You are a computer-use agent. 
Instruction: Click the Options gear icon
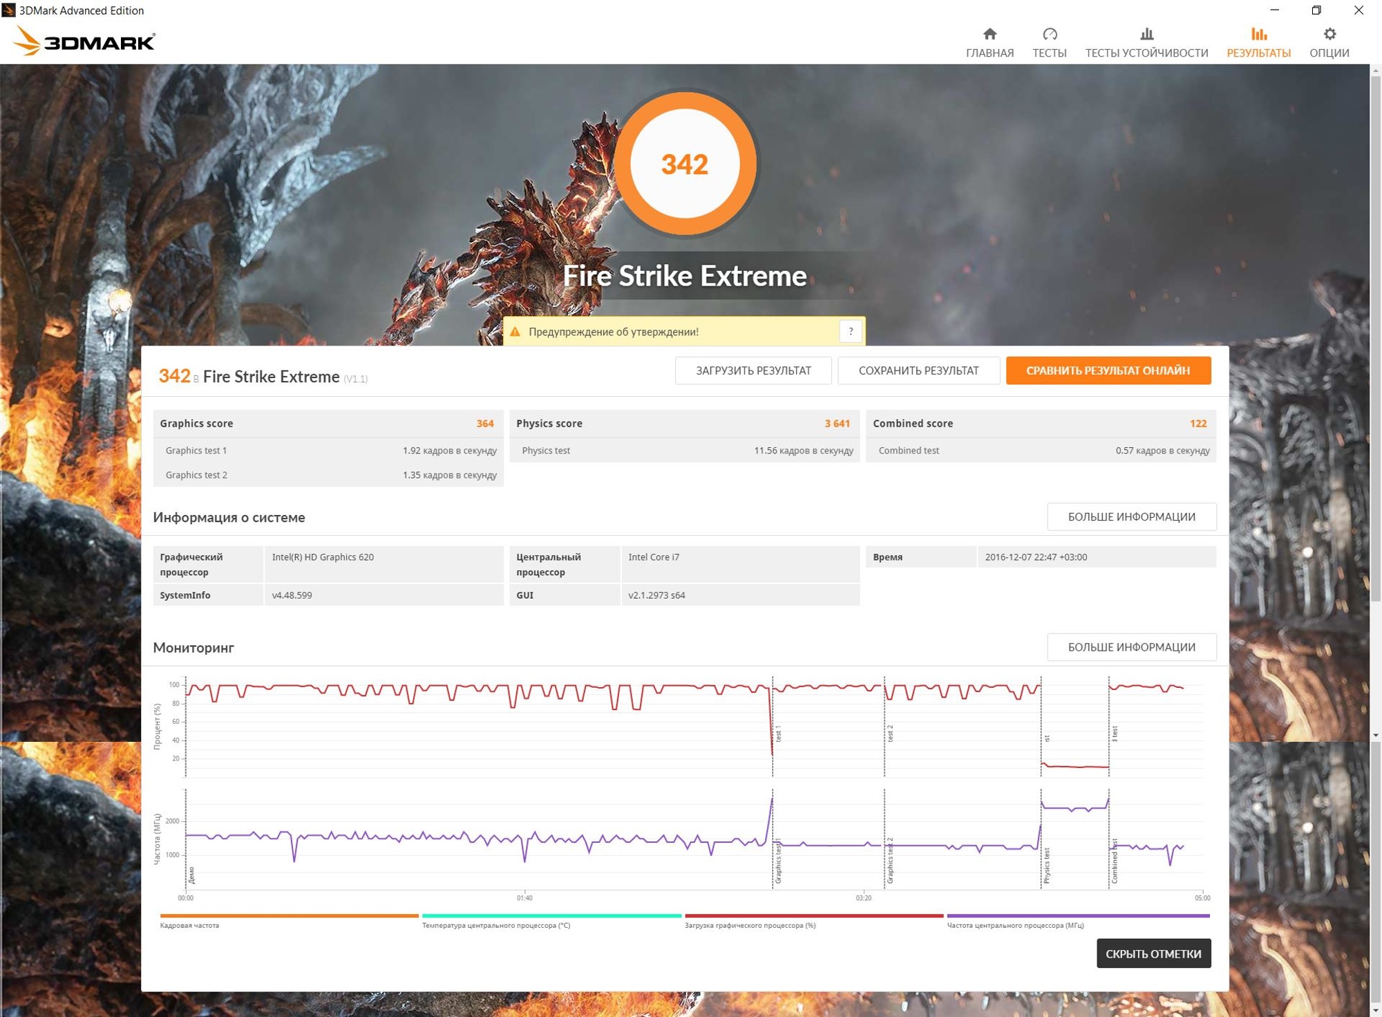1329,34
